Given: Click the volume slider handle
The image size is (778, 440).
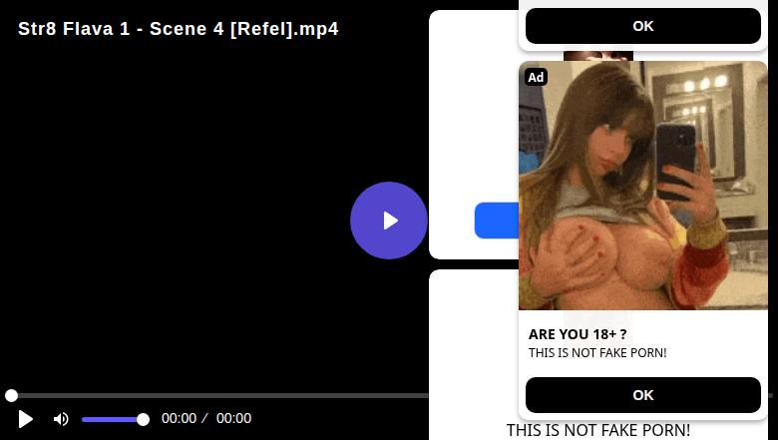Looking at the screenshot, I should pos(143,420).
